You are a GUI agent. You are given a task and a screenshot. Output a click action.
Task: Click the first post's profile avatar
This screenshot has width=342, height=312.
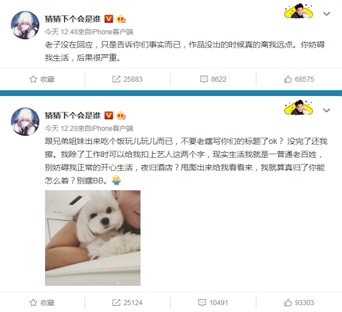coord(25,25)
